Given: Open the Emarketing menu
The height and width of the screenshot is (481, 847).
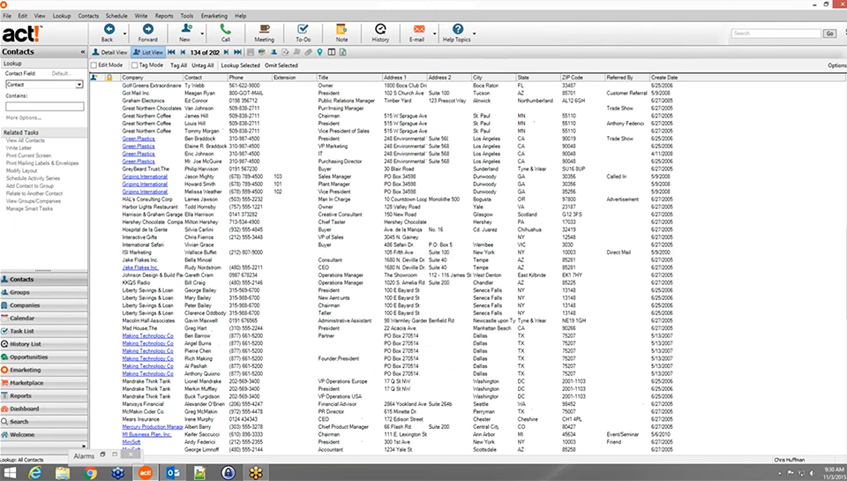Looking at the screenshot, I should tap(214, 16).
